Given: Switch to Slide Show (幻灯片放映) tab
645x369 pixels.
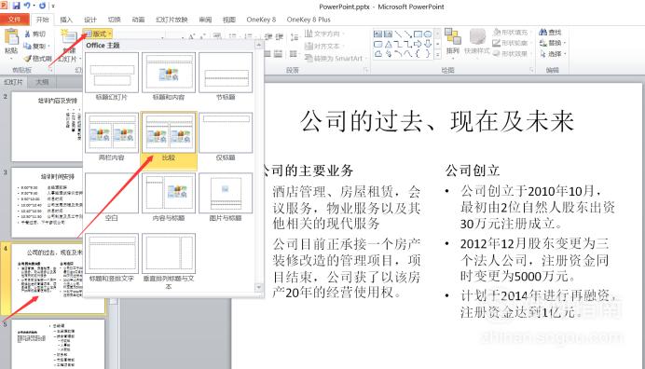Looking at the screenshot, I should click(172, 20).
